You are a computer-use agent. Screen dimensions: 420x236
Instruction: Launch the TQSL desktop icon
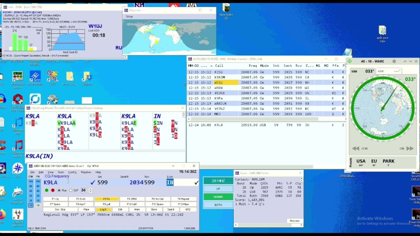pos(52,78)
